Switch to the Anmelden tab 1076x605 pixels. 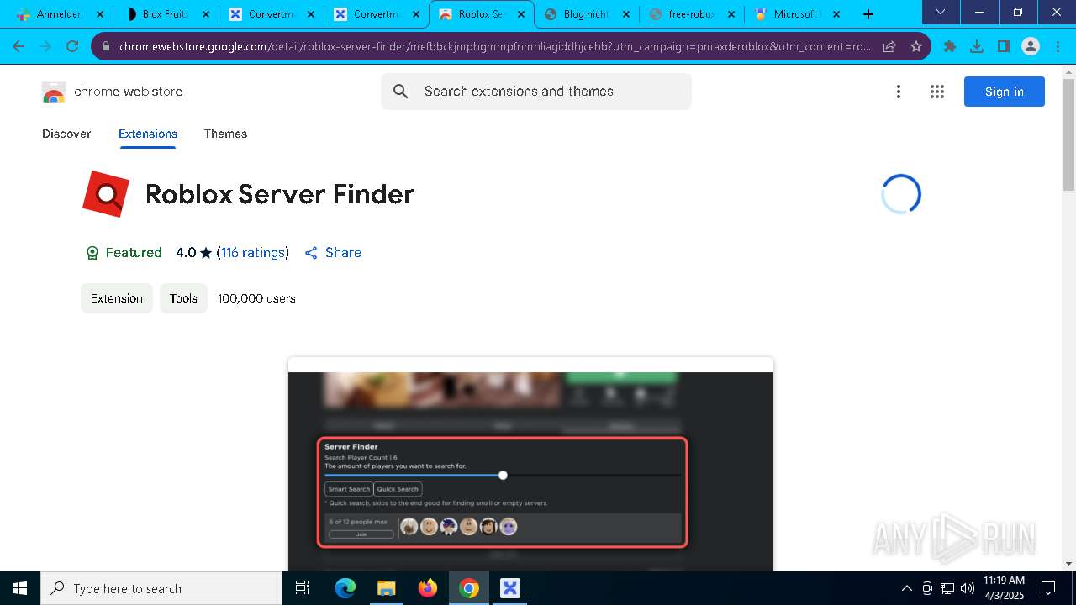(59, 14)
